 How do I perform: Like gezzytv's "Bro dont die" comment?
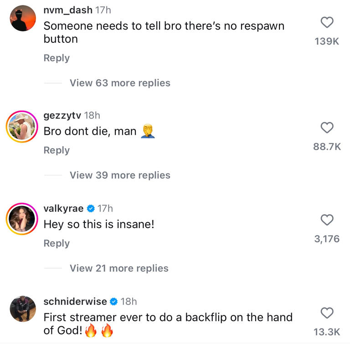tap(327, 128)
